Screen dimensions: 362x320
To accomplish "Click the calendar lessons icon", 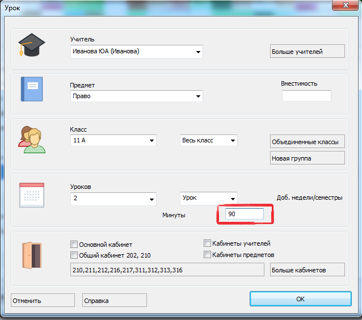I will coord(31,195).
